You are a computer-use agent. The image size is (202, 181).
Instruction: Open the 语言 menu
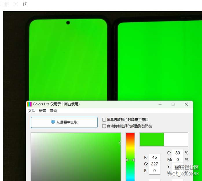coord(43,111)
